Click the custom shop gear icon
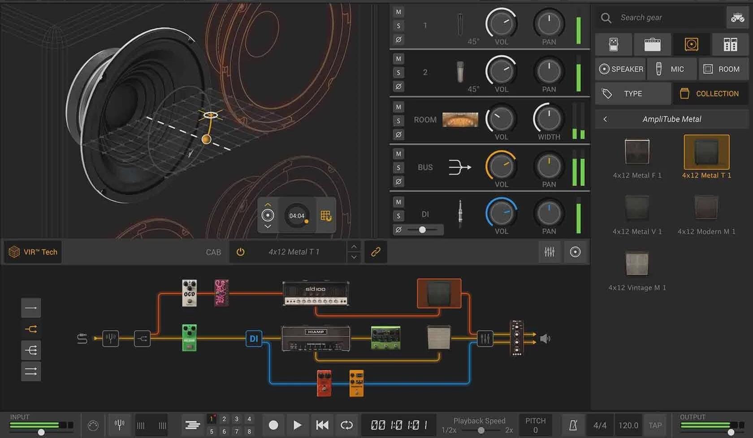 click(737, 18)
